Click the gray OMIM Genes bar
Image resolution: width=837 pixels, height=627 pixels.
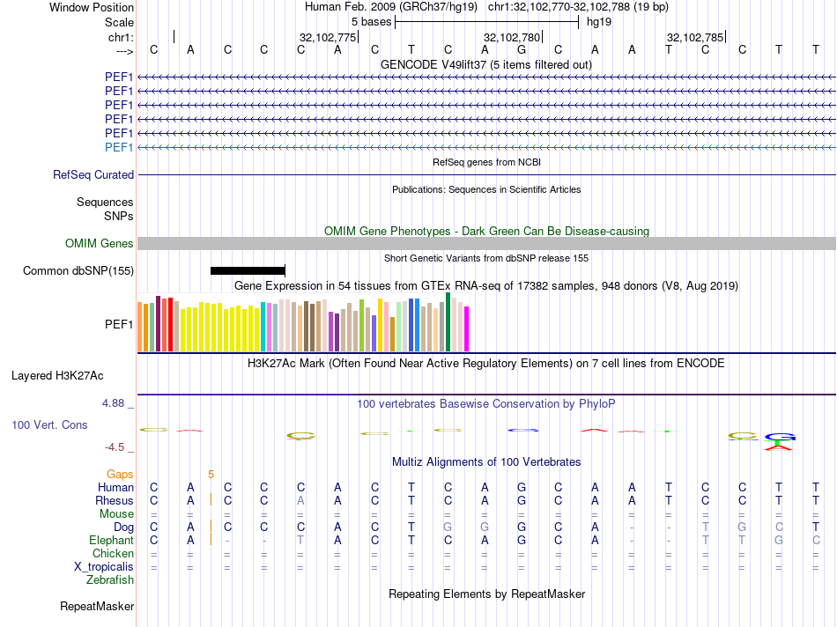tap(487, 243)
